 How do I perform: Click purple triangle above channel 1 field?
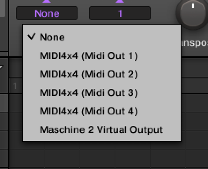point(120,1)
